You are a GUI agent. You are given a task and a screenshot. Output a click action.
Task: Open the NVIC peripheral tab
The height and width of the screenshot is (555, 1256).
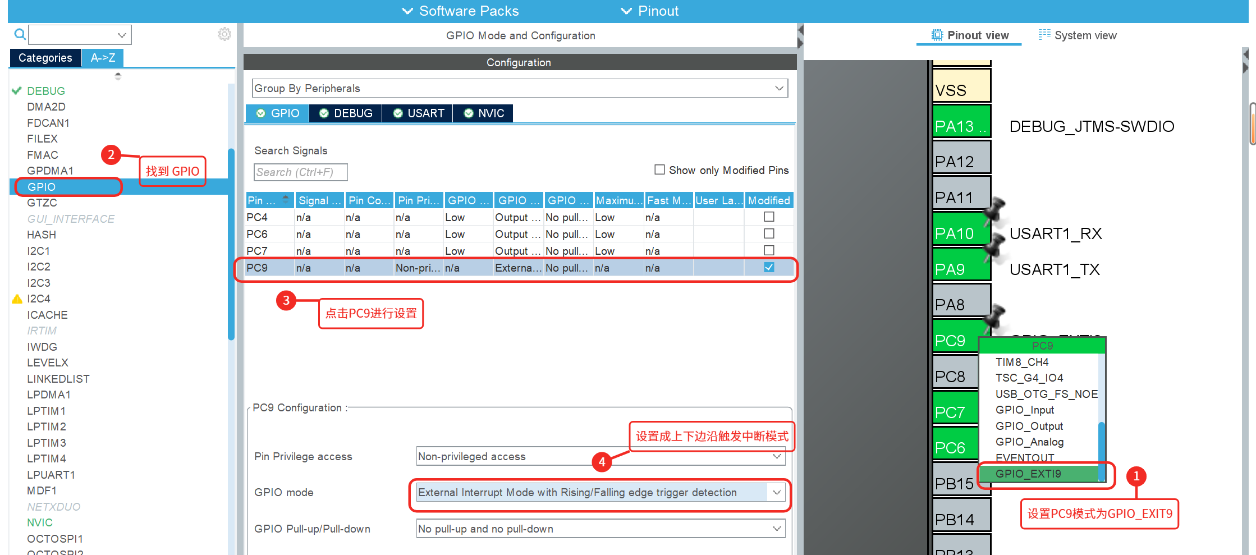click(484, 113)
